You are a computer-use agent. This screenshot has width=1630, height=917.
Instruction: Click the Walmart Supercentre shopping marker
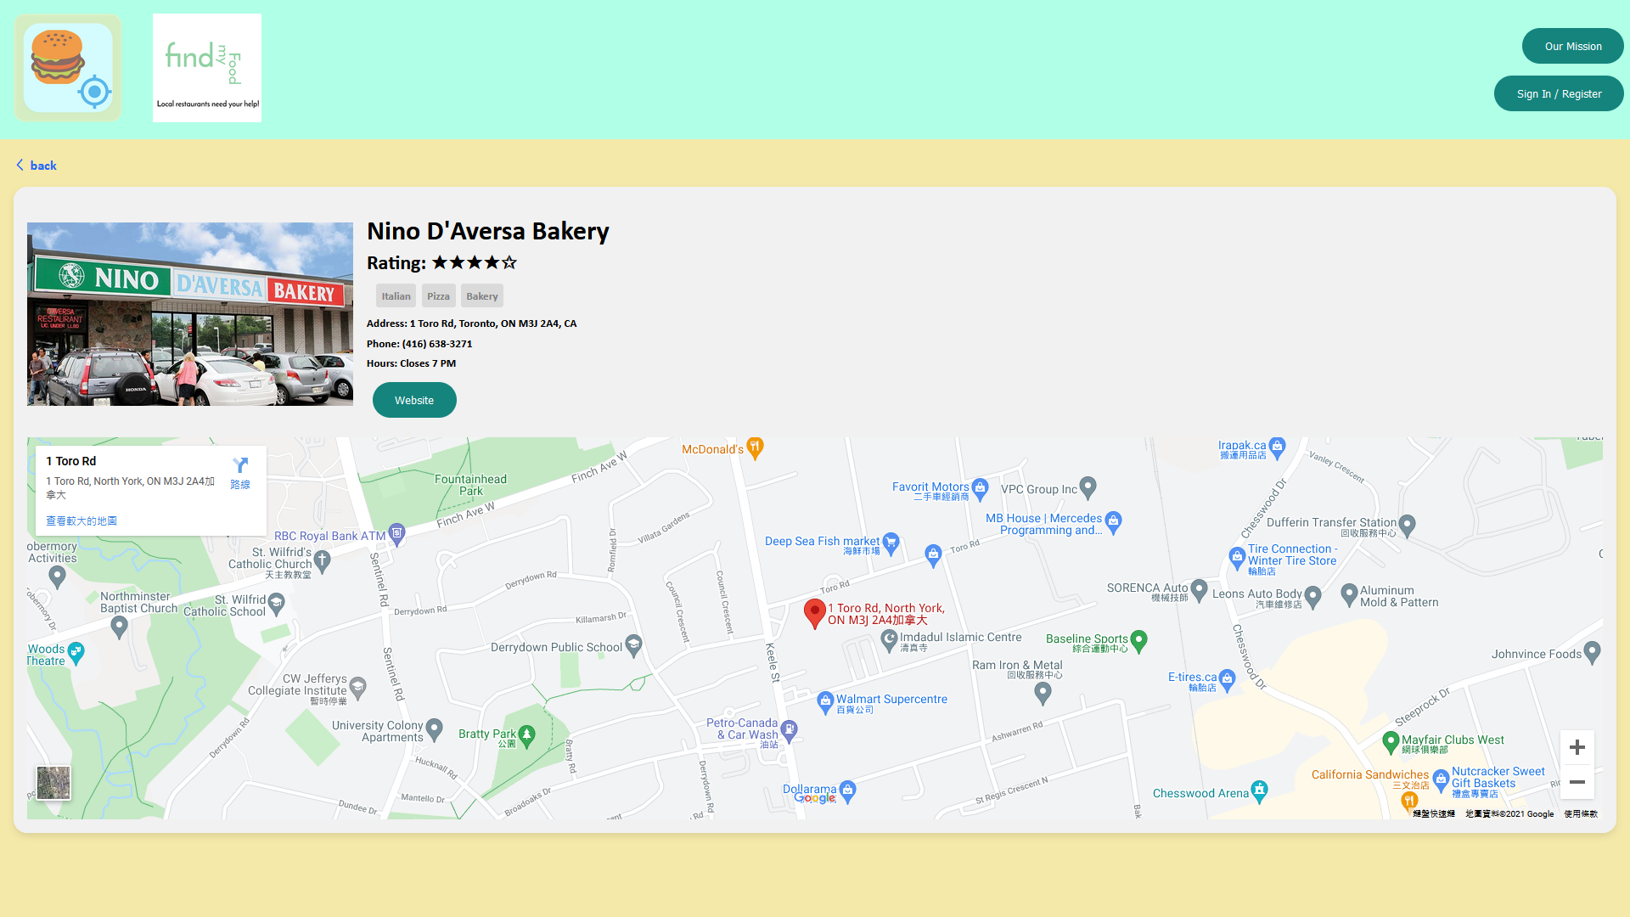(824, 701)
